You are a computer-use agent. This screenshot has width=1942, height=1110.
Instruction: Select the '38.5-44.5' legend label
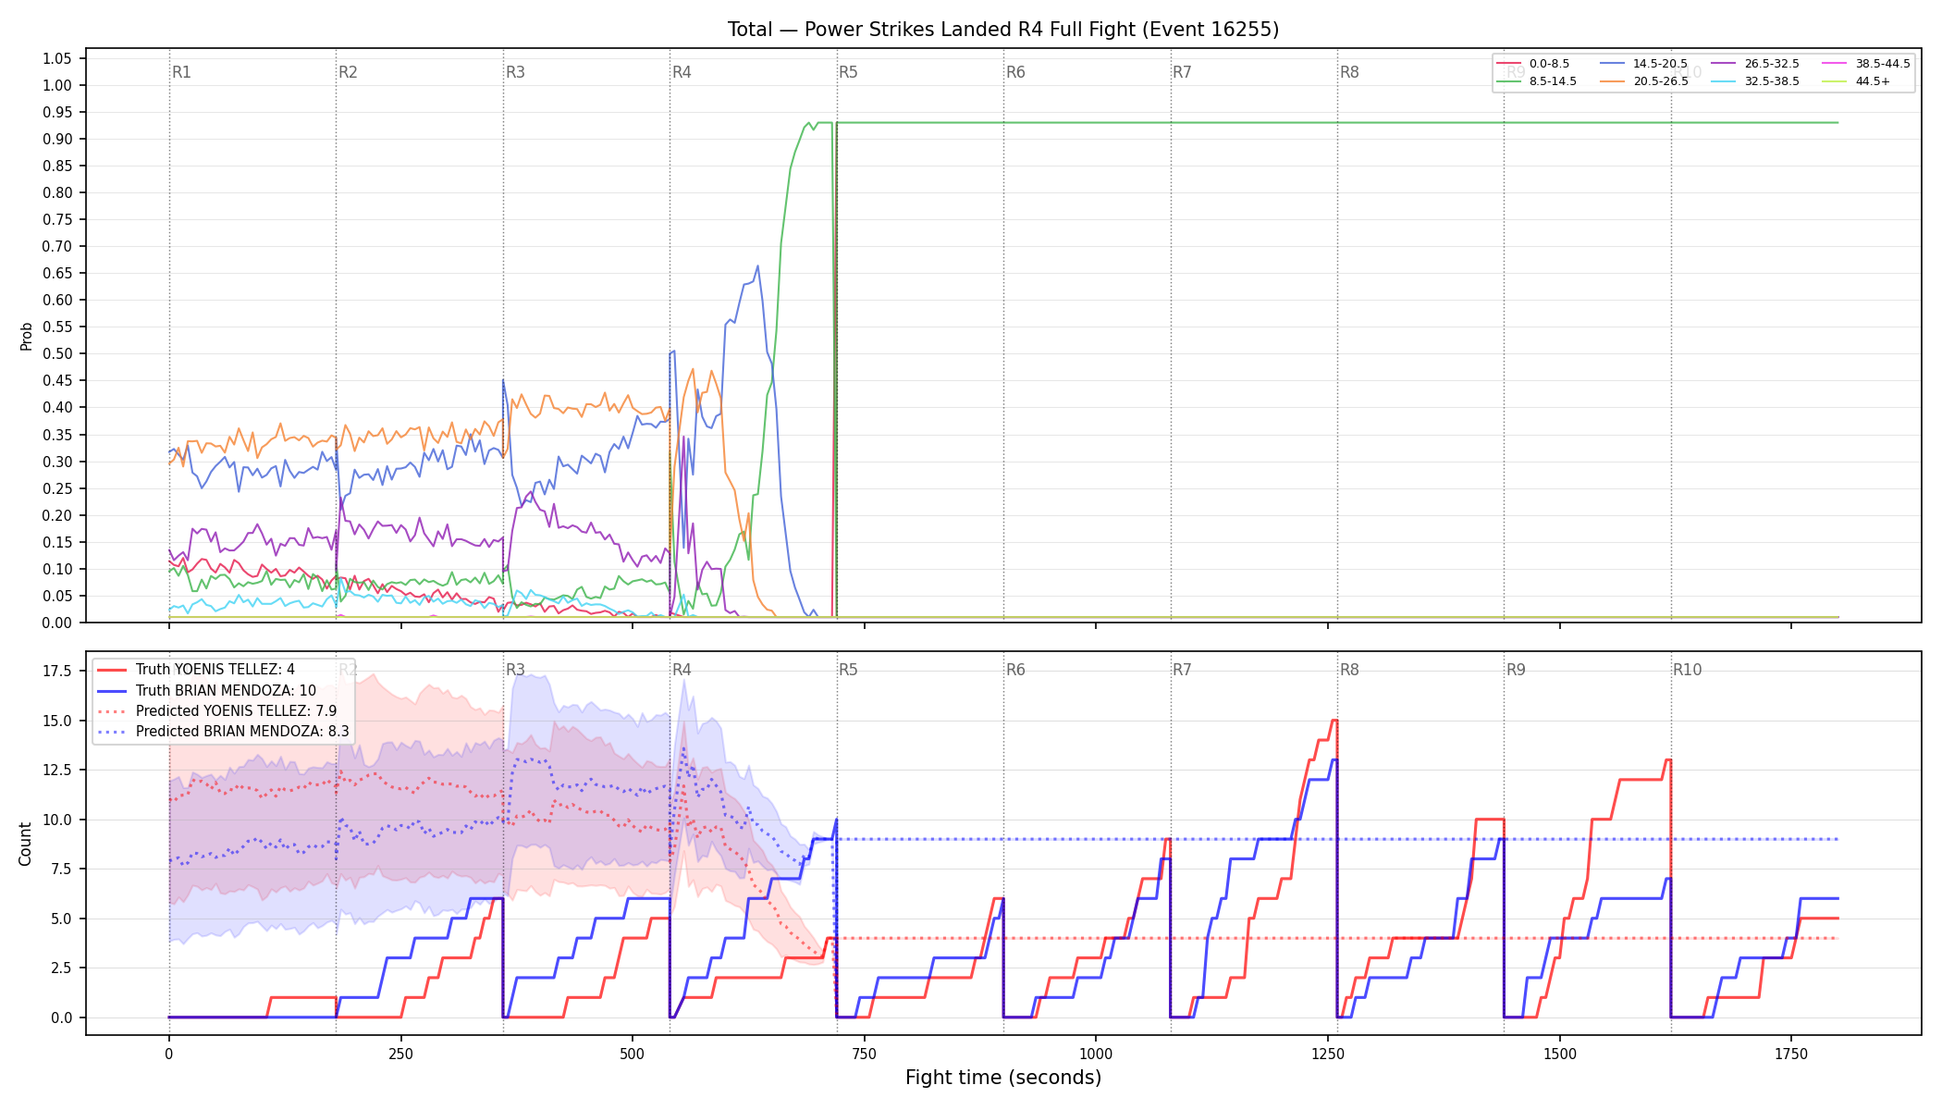[x=1883, y=64]
